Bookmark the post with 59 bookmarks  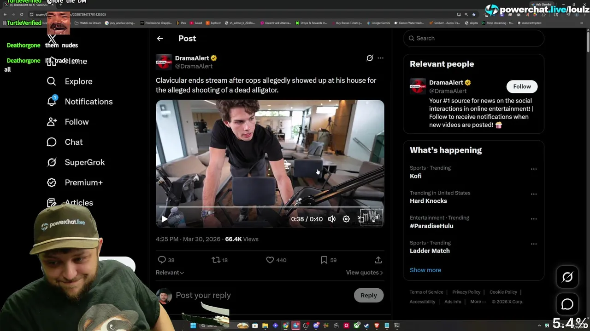point(324,260)
